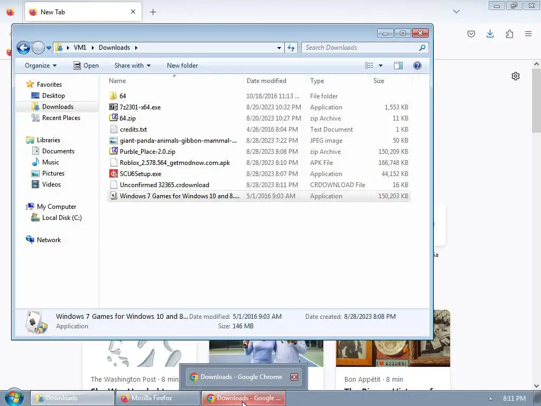This screenshot has height=406, width=541.
Task: Open a new Firefox tab with plus
Action: (x=153, y=12)
